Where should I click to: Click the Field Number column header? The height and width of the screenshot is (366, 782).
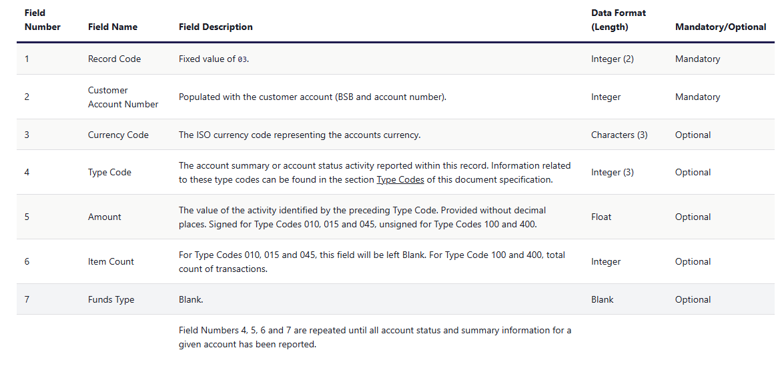42,20
